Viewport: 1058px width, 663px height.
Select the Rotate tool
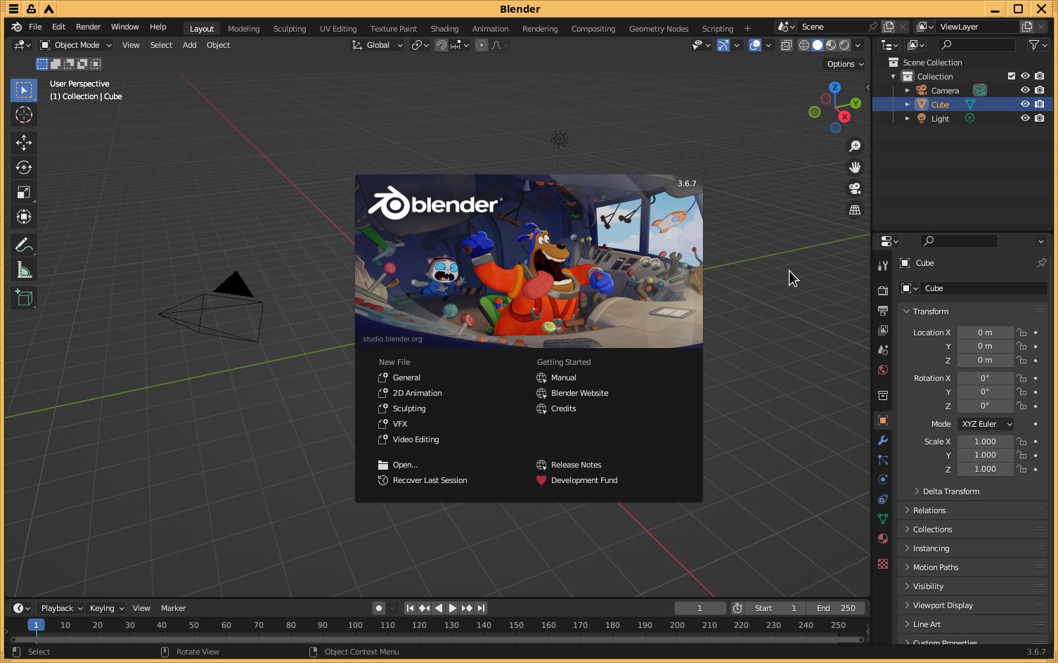pos(24,167)
